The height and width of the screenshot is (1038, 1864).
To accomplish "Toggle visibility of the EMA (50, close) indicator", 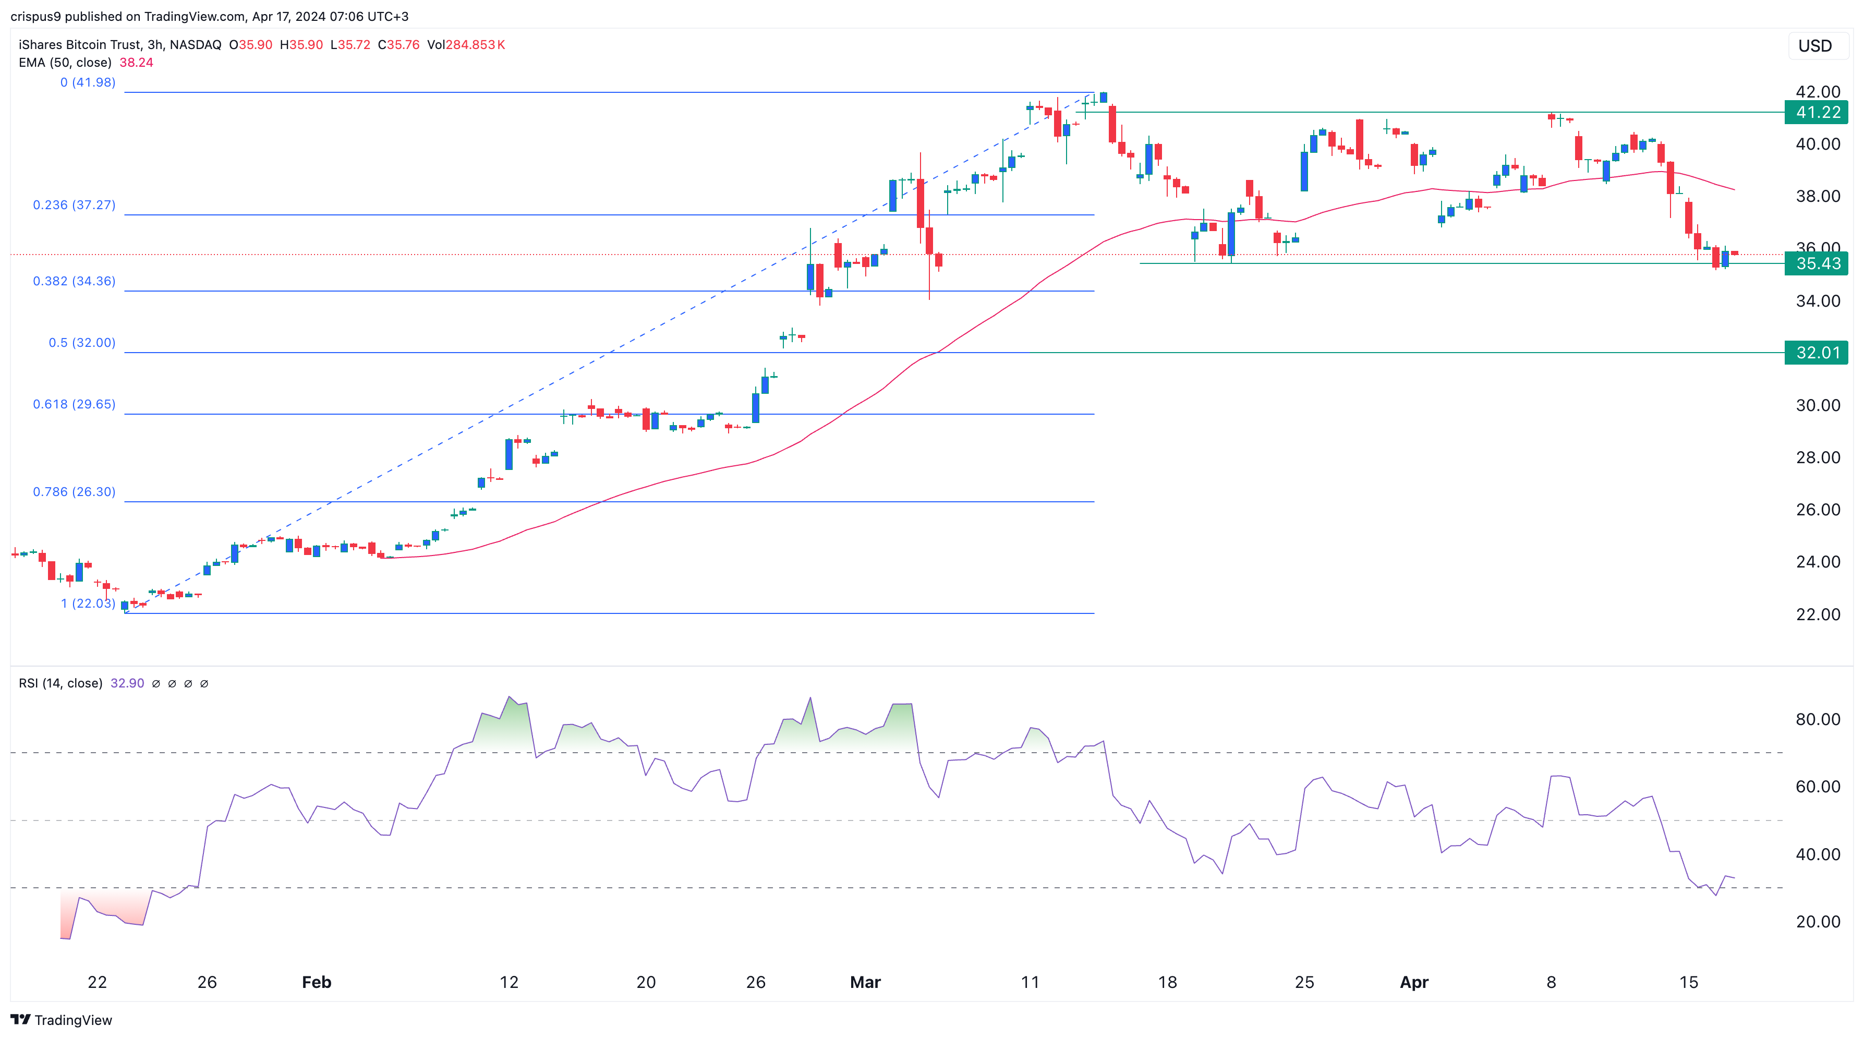I will [65, 63].
